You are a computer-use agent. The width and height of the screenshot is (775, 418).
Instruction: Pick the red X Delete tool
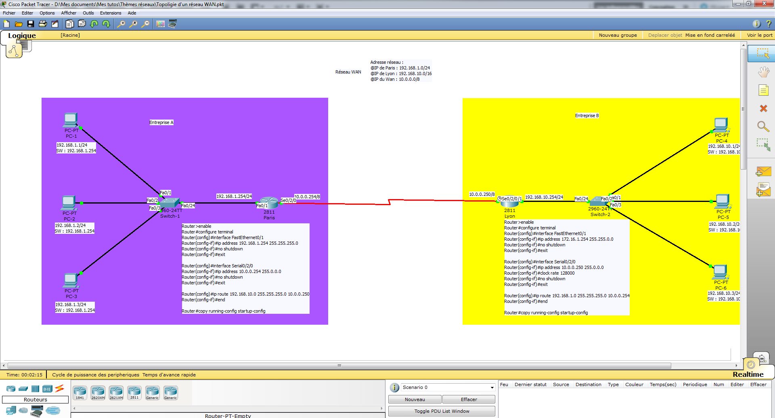(763, 108)
